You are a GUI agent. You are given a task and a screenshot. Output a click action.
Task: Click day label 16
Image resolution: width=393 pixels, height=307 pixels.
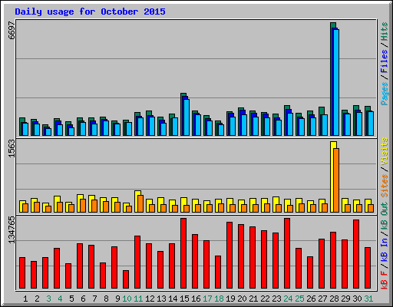pos(196,299)
